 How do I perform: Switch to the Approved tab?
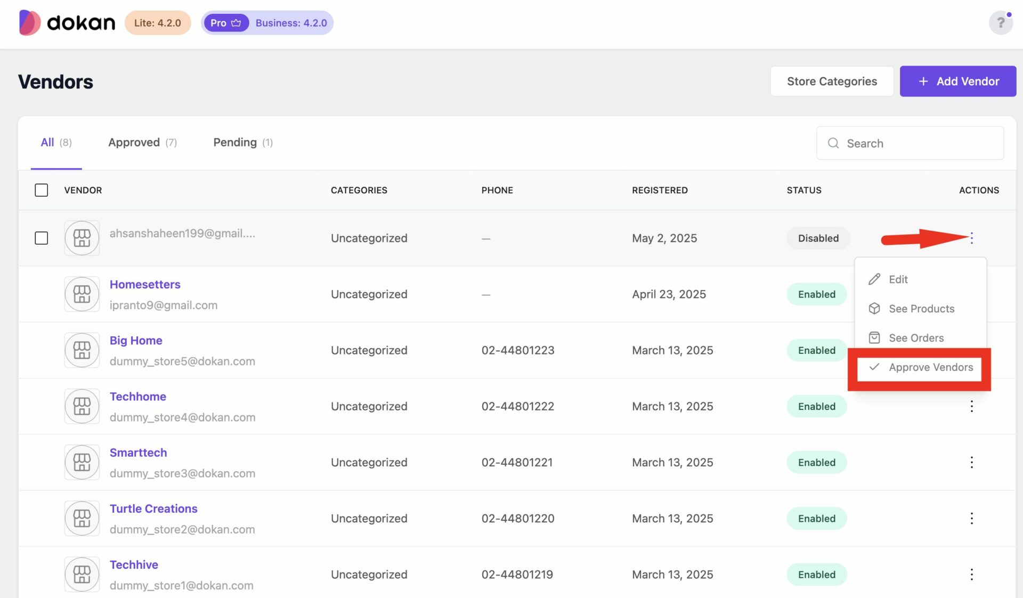click(x=134, y=142)
